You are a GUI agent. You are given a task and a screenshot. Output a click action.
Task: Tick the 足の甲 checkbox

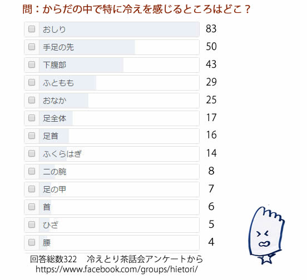point(32,189)
